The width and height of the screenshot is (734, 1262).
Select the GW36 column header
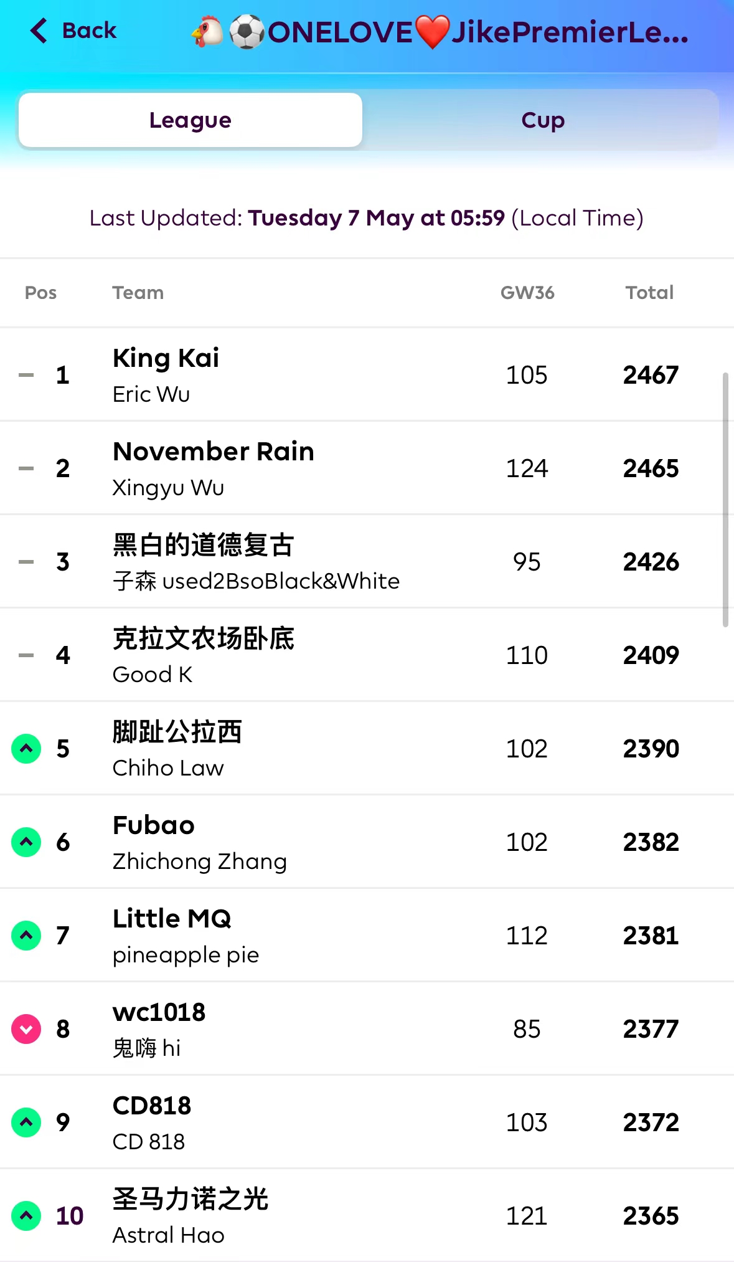pos(527,293)
